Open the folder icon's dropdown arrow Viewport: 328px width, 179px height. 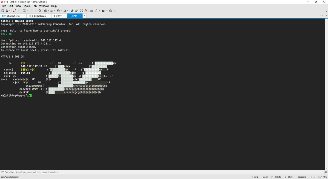tap(10, 11)
